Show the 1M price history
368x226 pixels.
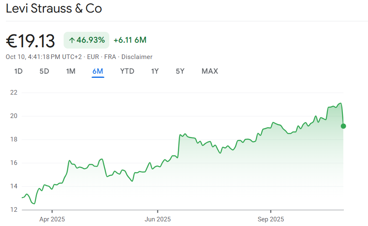tap(71, 71)
